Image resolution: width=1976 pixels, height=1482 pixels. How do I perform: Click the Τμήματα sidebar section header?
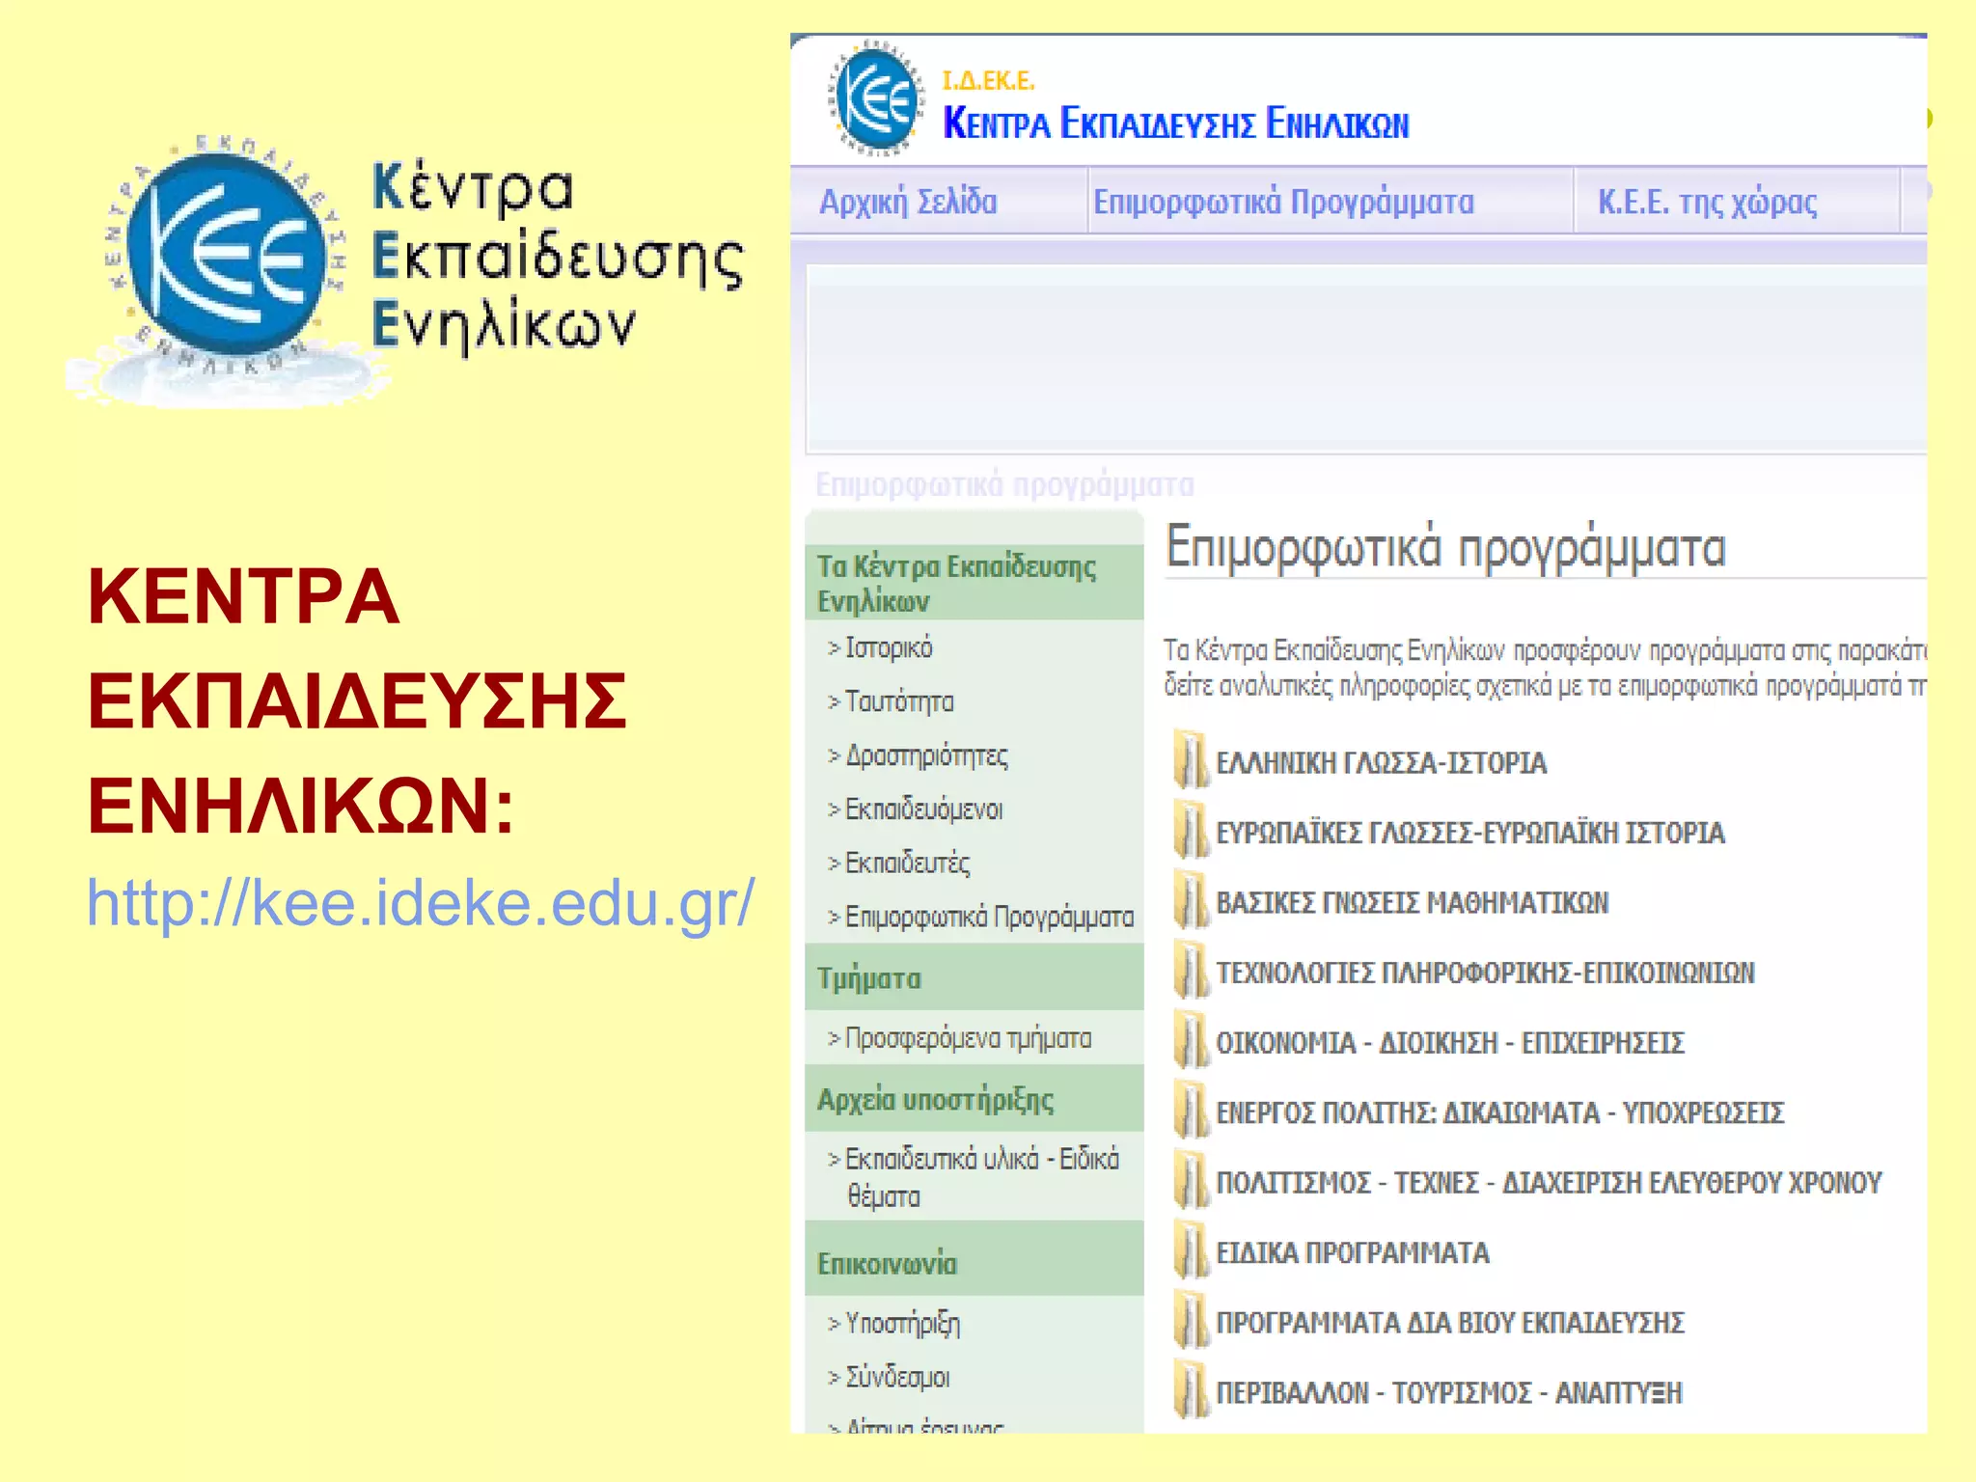(974, 978)
